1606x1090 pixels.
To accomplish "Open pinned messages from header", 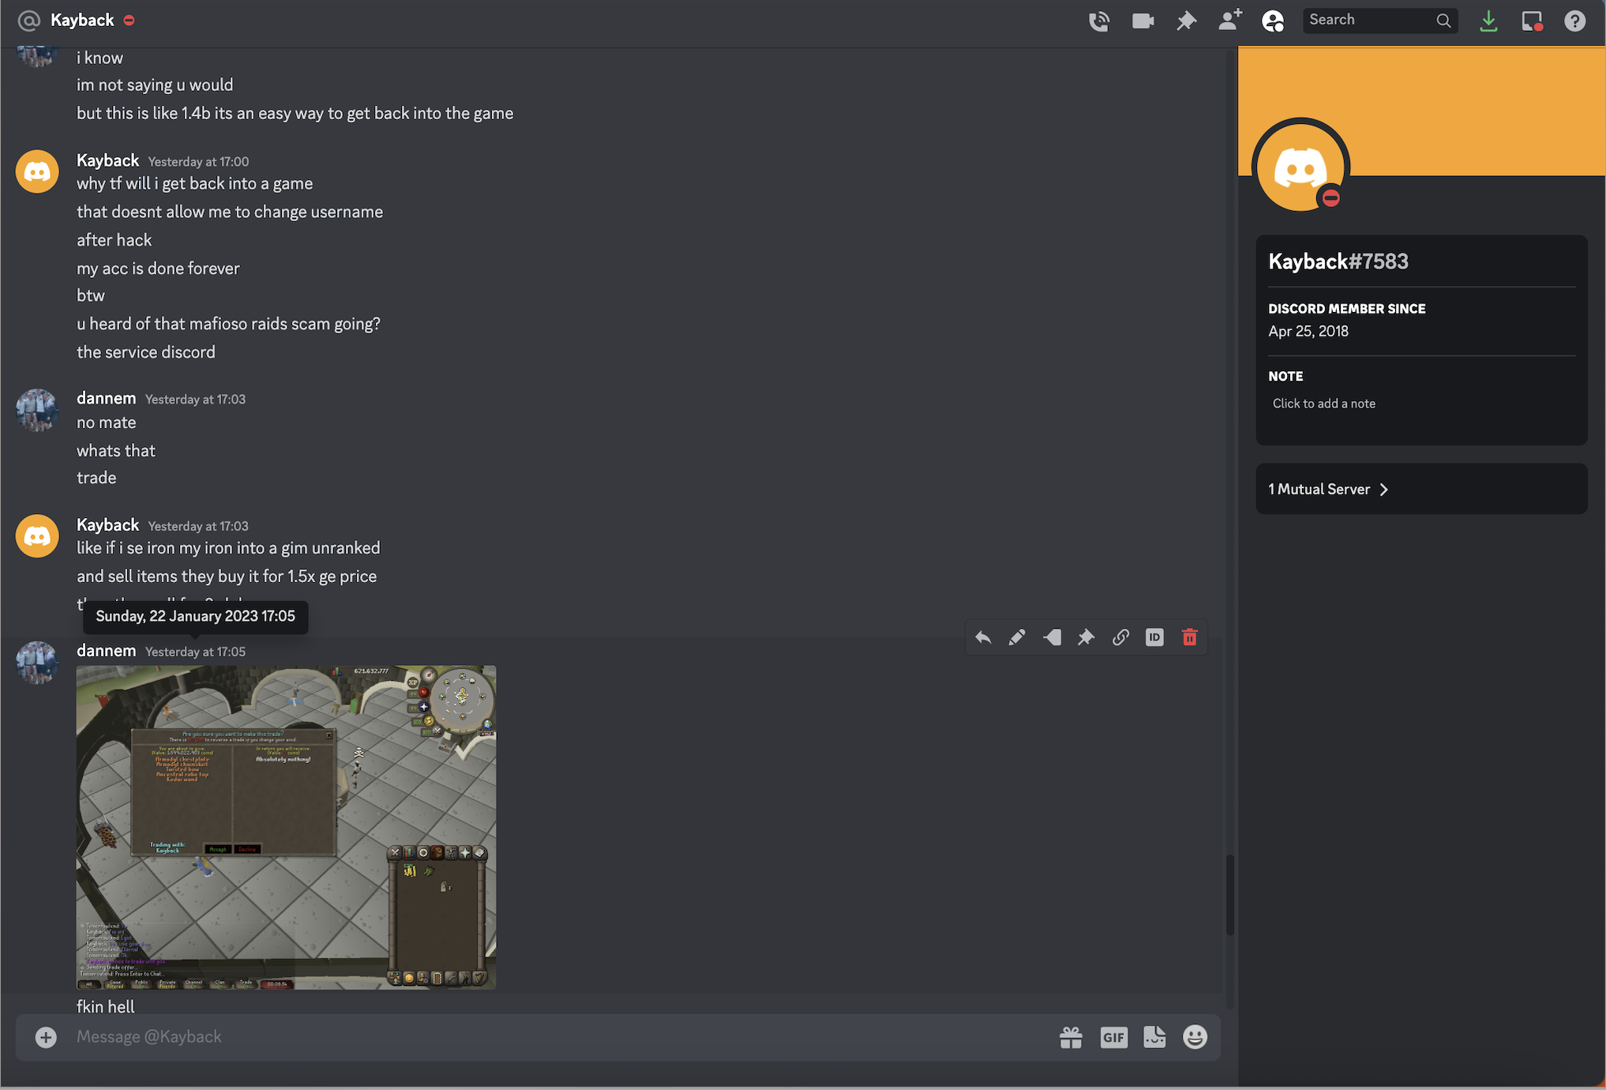I will pos(1186,21).
